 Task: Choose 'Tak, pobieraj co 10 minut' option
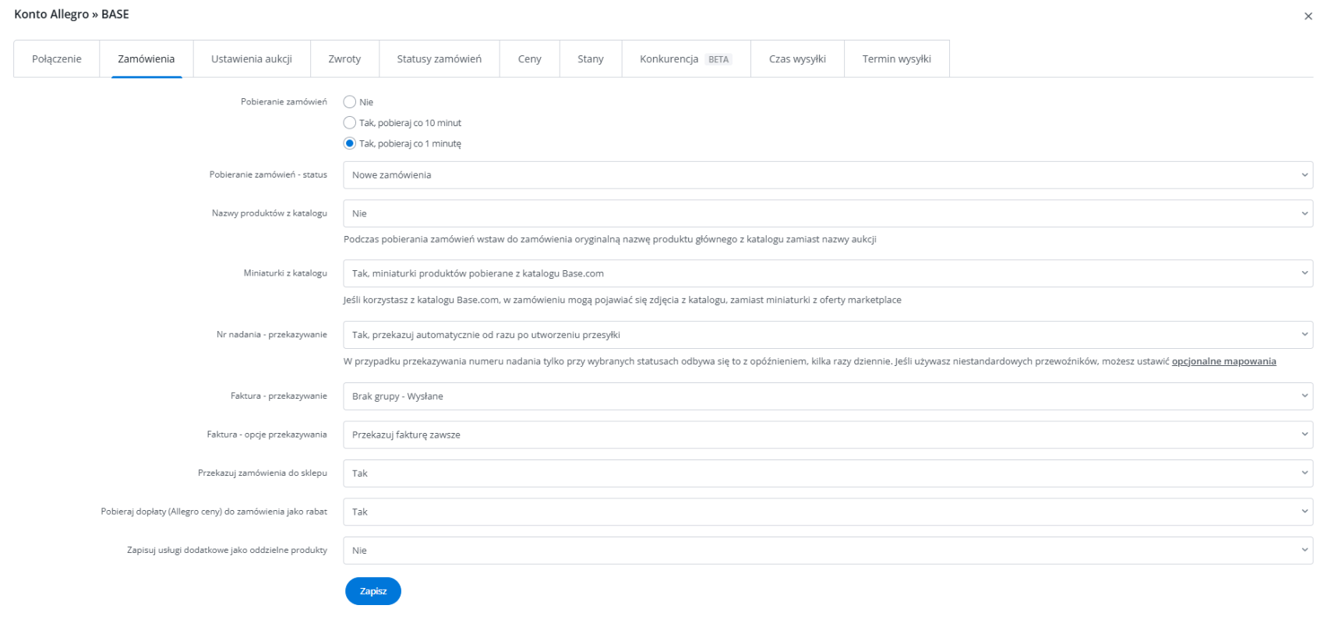point(350,123)
